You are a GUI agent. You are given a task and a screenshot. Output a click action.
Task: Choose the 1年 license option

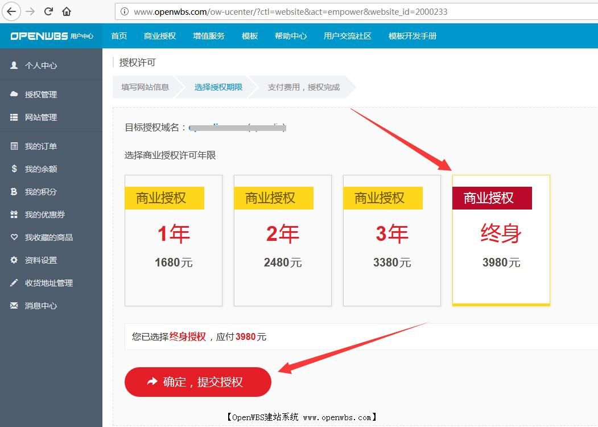point(173,239)
